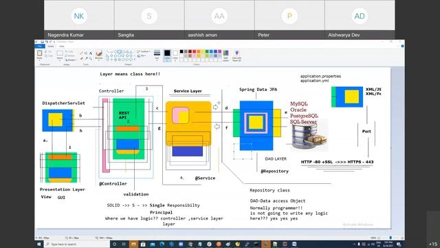Select the Color picker tool
440x248 pixels.
[86, 58]
